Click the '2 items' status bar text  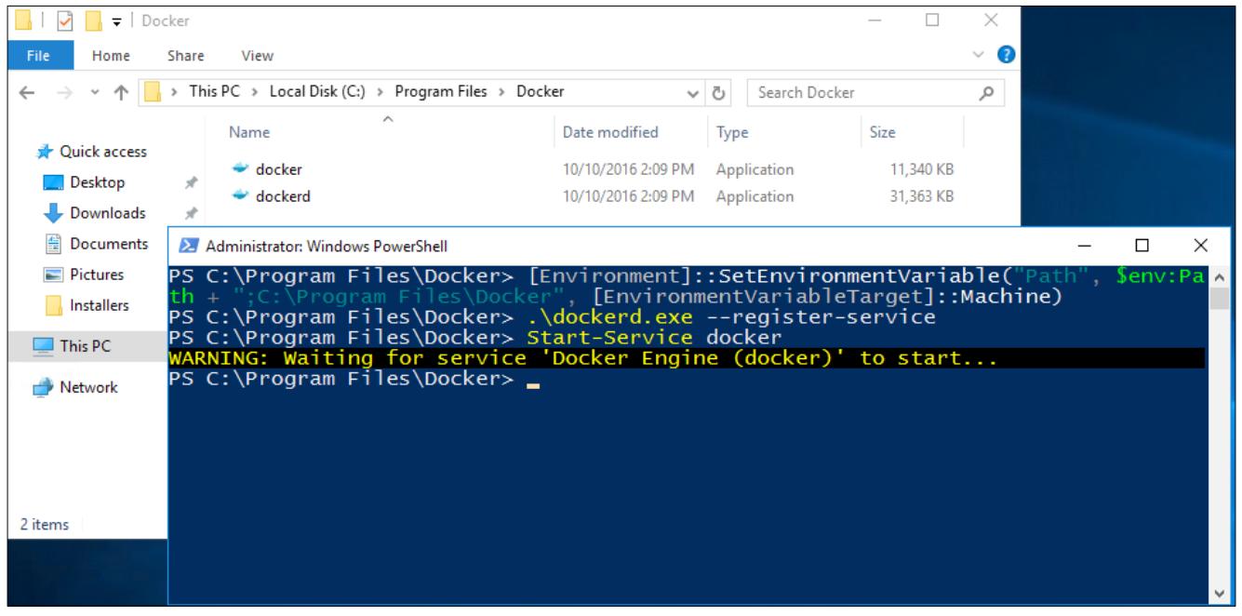[x=45, y=525]
